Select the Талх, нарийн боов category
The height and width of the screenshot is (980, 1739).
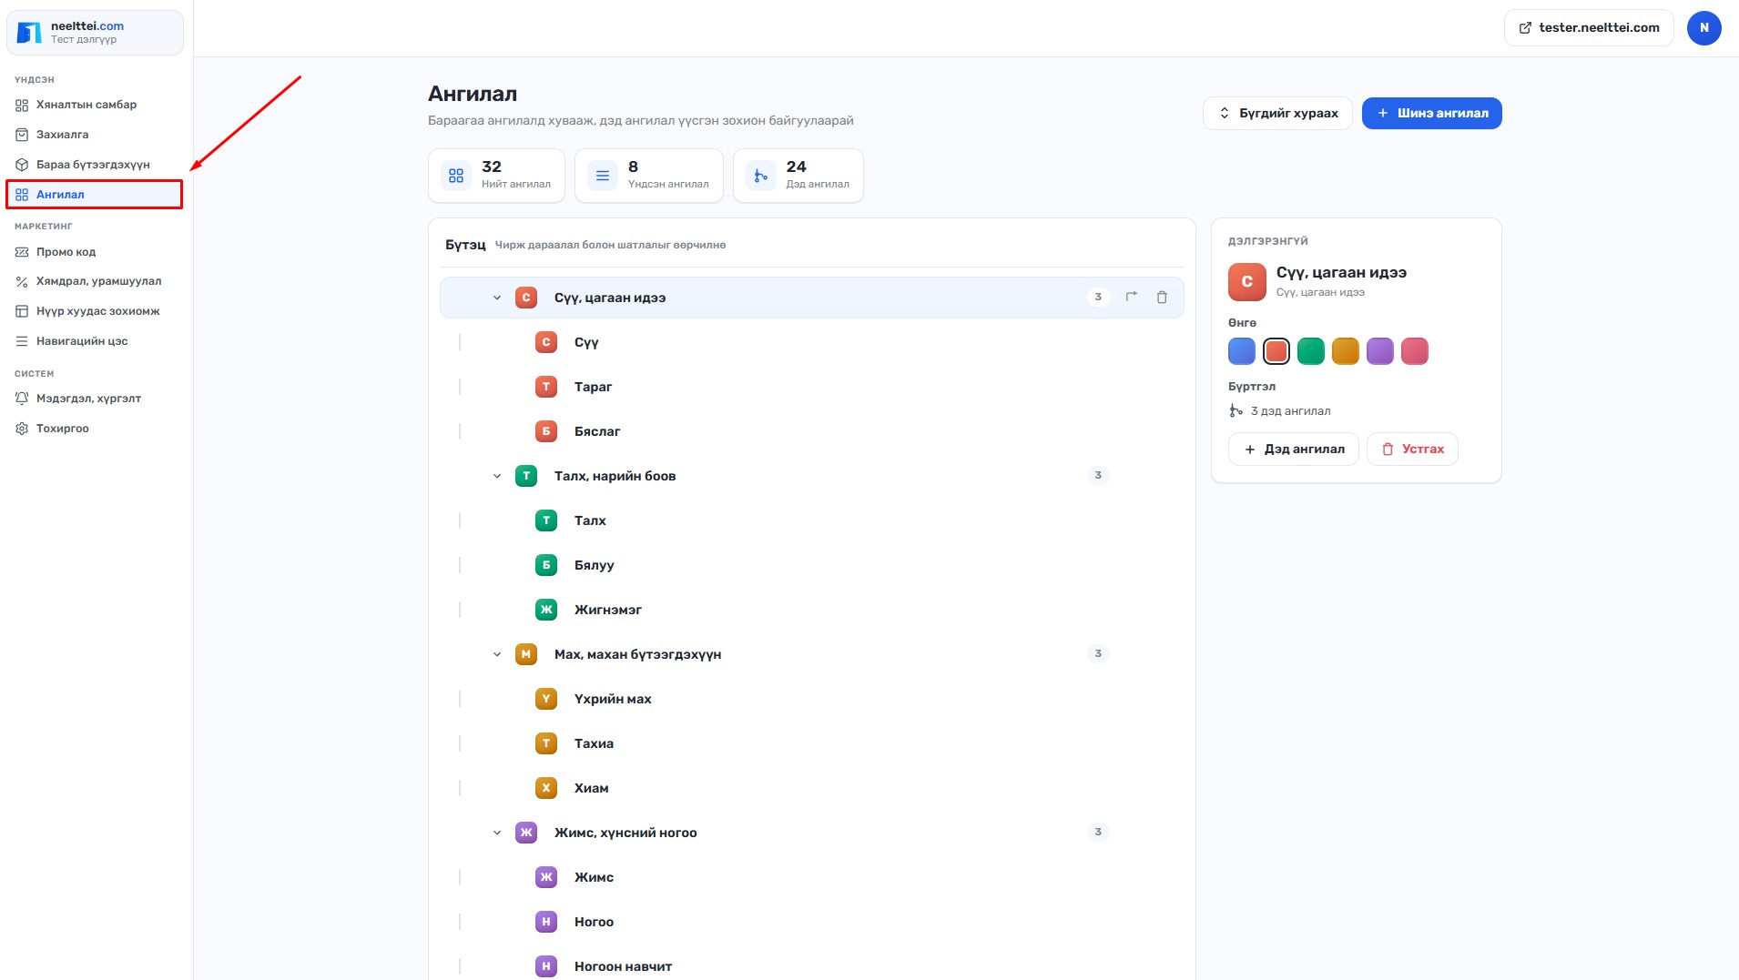coord(811,476)
